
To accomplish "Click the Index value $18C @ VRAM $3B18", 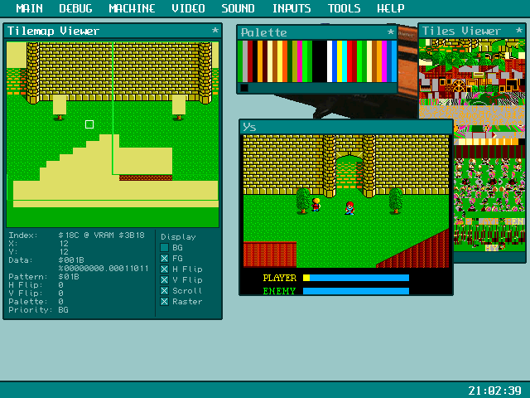I will pos(101,235).
